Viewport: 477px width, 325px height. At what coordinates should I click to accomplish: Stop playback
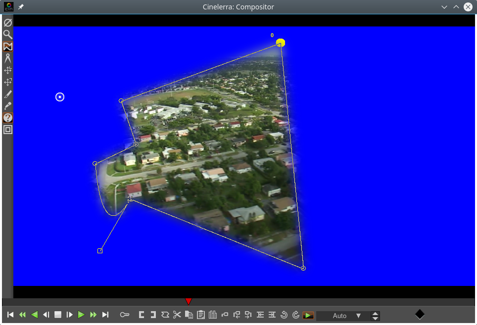coord(58,315)
